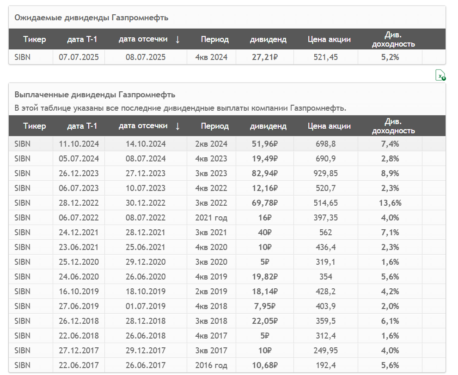The height and width of the screenshot is (375, 458).
Task: Select the SIBN ticker in 22.06.2017 row
Action: tap(23, 365)
